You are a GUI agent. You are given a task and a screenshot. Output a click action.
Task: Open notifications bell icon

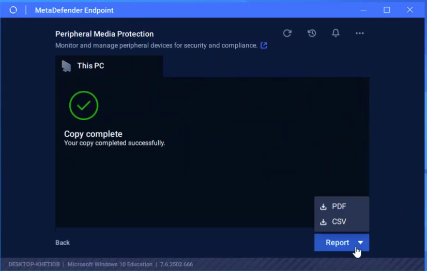coord(335,33)
